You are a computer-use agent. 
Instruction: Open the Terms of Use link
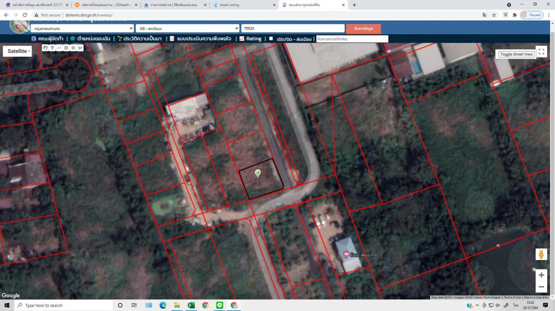(x=512, y=297)
